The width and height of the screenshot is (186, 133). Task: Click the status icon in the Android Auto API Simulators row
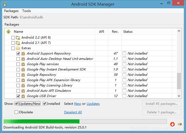click(124, 90)
